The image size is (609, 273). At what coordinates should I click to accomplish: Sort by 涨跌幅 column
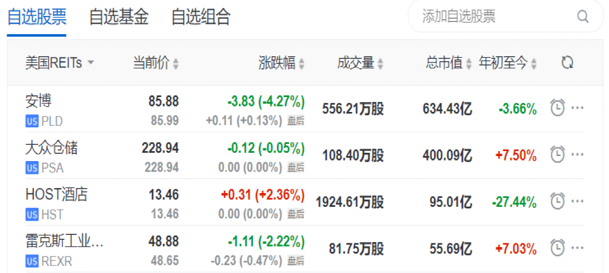point(282,63)
